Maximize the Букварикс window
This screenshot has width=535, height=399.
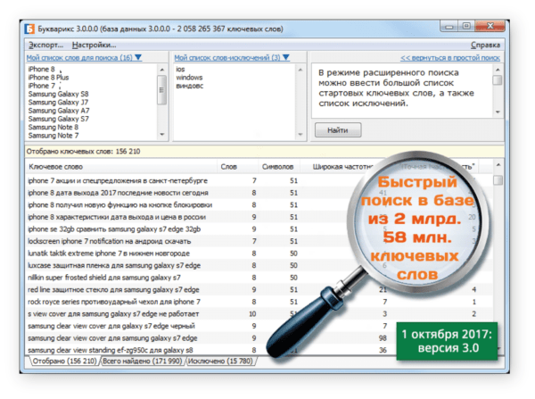point(466,26)
